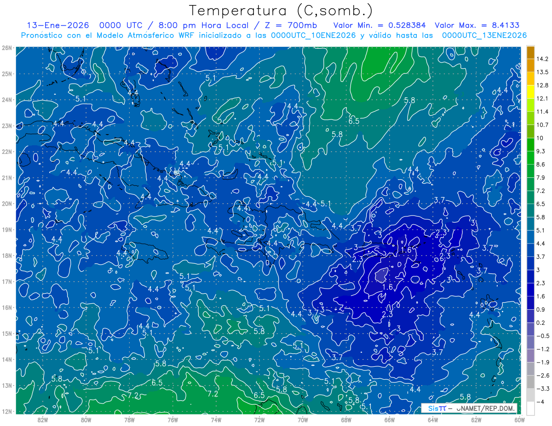Viewport: 552px width, 426px height.
Task: Click the colorbar label "-3.3"
Action: pyautogui.click(x=543, y=389)
